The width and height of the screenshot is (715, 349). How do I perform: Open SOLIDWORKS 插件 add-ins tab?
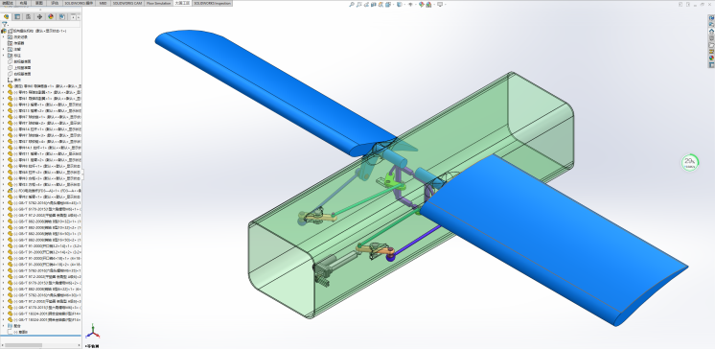[x=79, y=3]
